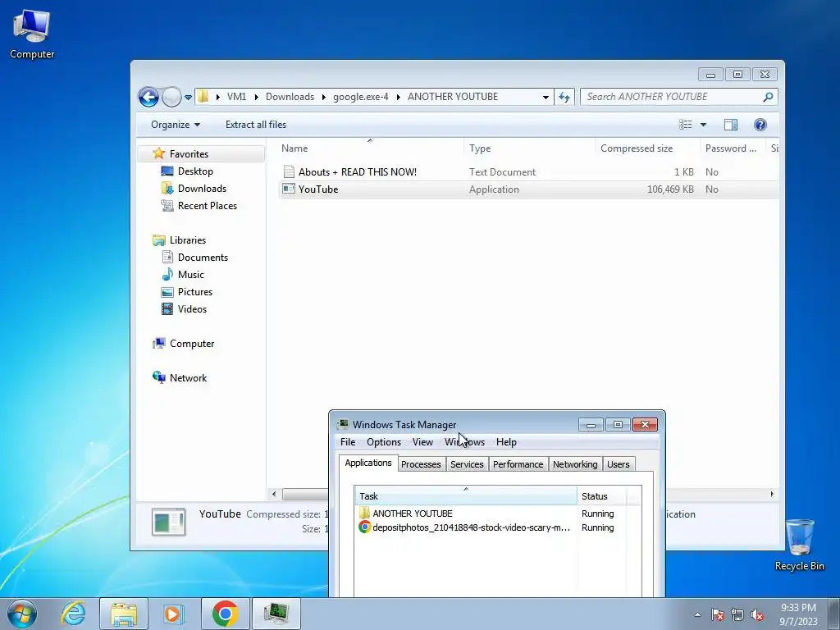The image size is (840, 630).
Task: Show hidden tray icons arrow
Action: pos(697,614)
